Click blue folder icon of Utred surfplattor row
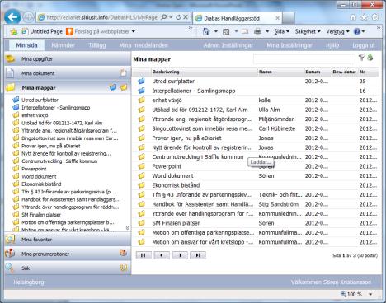This screenshot has width=386, height=303. click(x=142, y=81)
